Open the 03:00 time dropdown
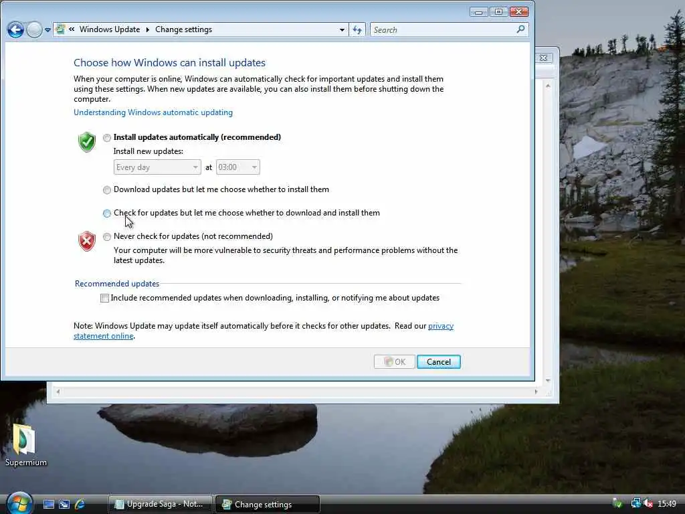Image resolution: width=685 pixels, height=514 pixels. (237, 167)
